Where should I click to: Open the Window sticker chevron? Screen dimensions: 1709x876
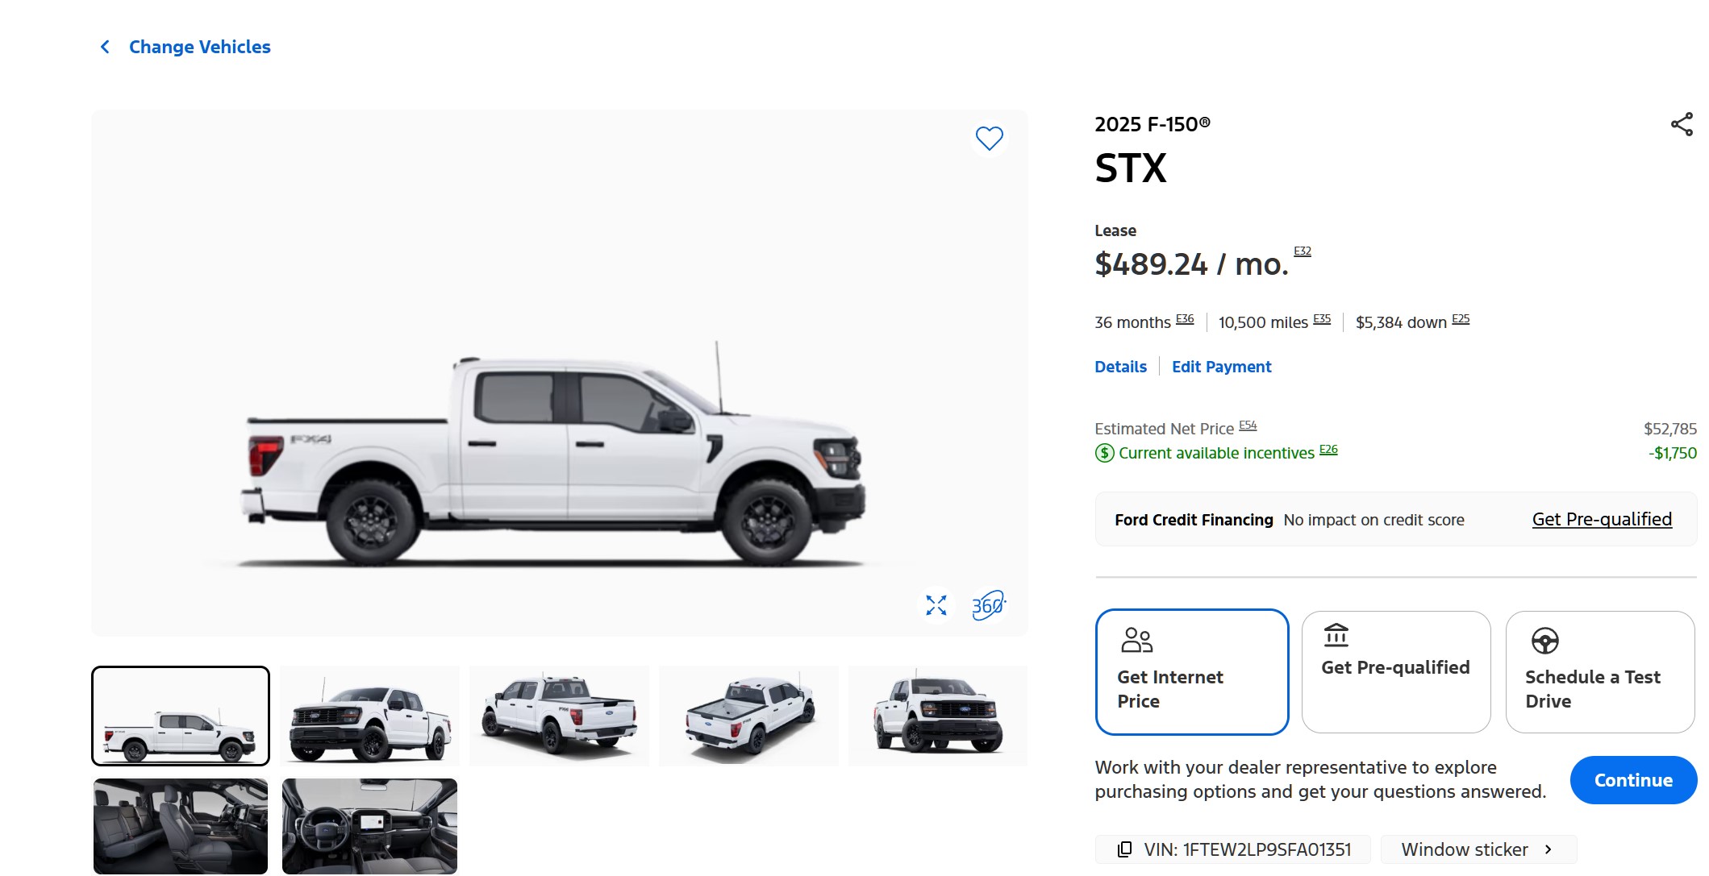click(x=1548, y=849)
